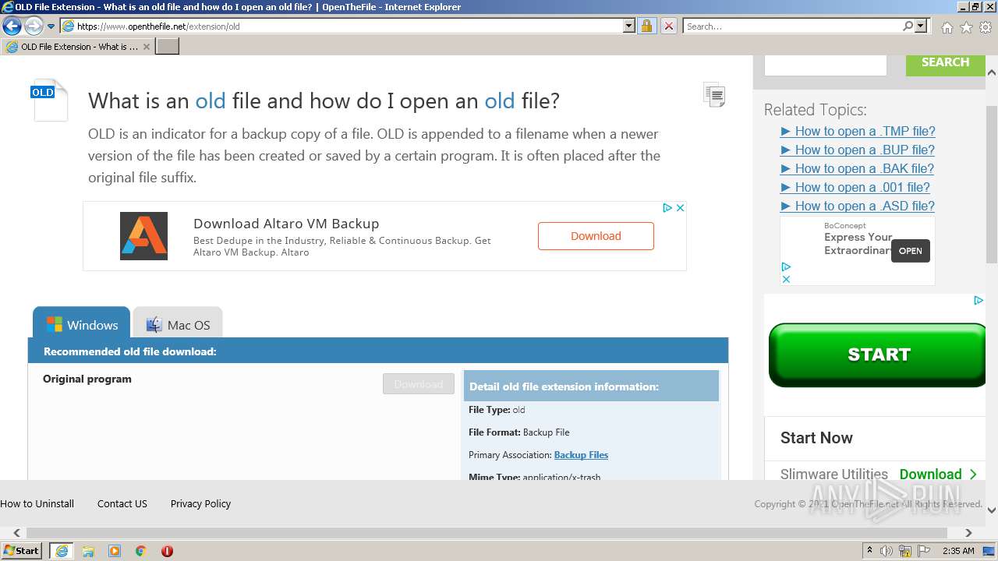Click the document list icon beside heading
The height and width of the screenshot is (561, 998).
(x=714, y=94)
